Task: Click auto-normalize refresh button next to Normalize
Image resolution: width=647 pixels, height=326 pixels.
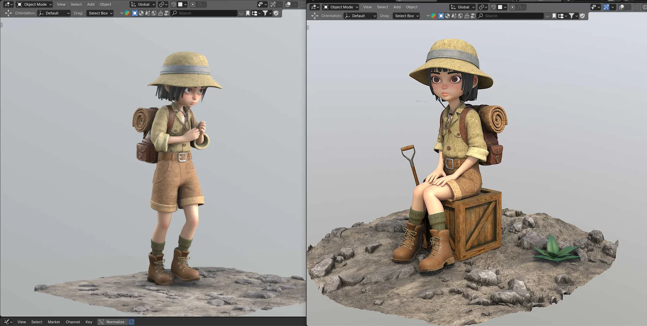Action: tap(131, 322)
